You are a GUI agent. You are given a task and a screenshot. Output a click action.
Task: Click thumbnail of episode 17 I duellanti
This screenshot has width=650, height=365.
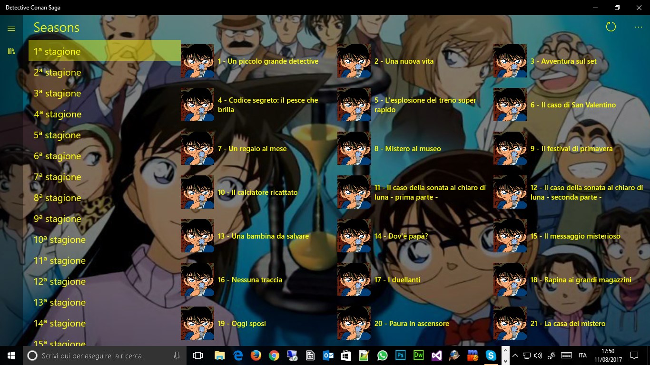point(354,279)
